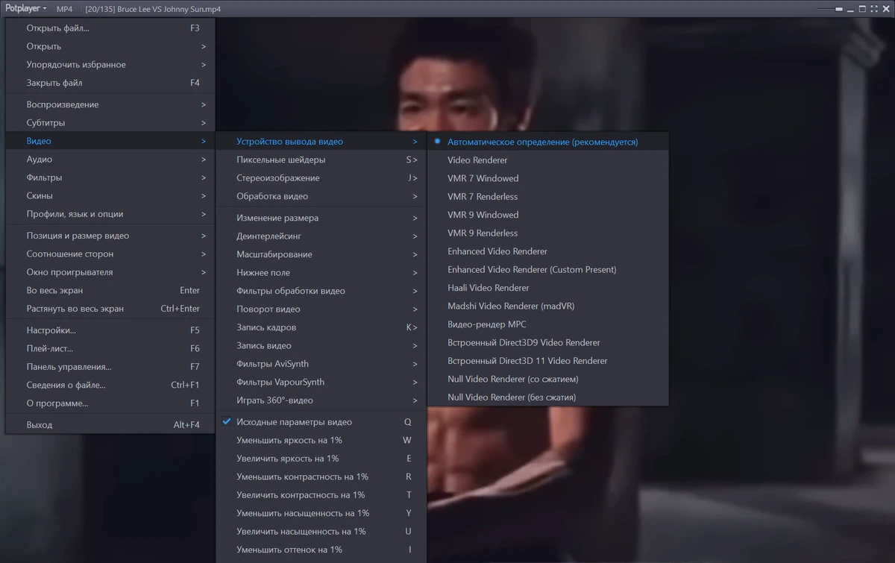This screenshot has height=563, width=895.
Task: Open Настройки... from main menu
Action: coord(110,330)
